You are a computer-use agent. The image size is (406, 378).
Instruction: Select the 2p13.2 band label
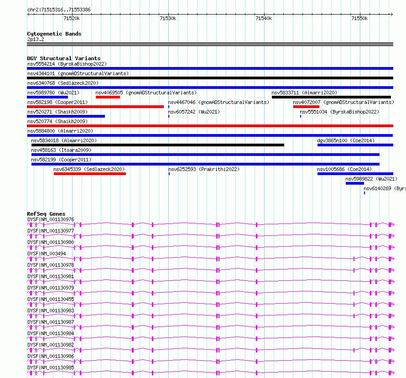(x=36, y=39)
